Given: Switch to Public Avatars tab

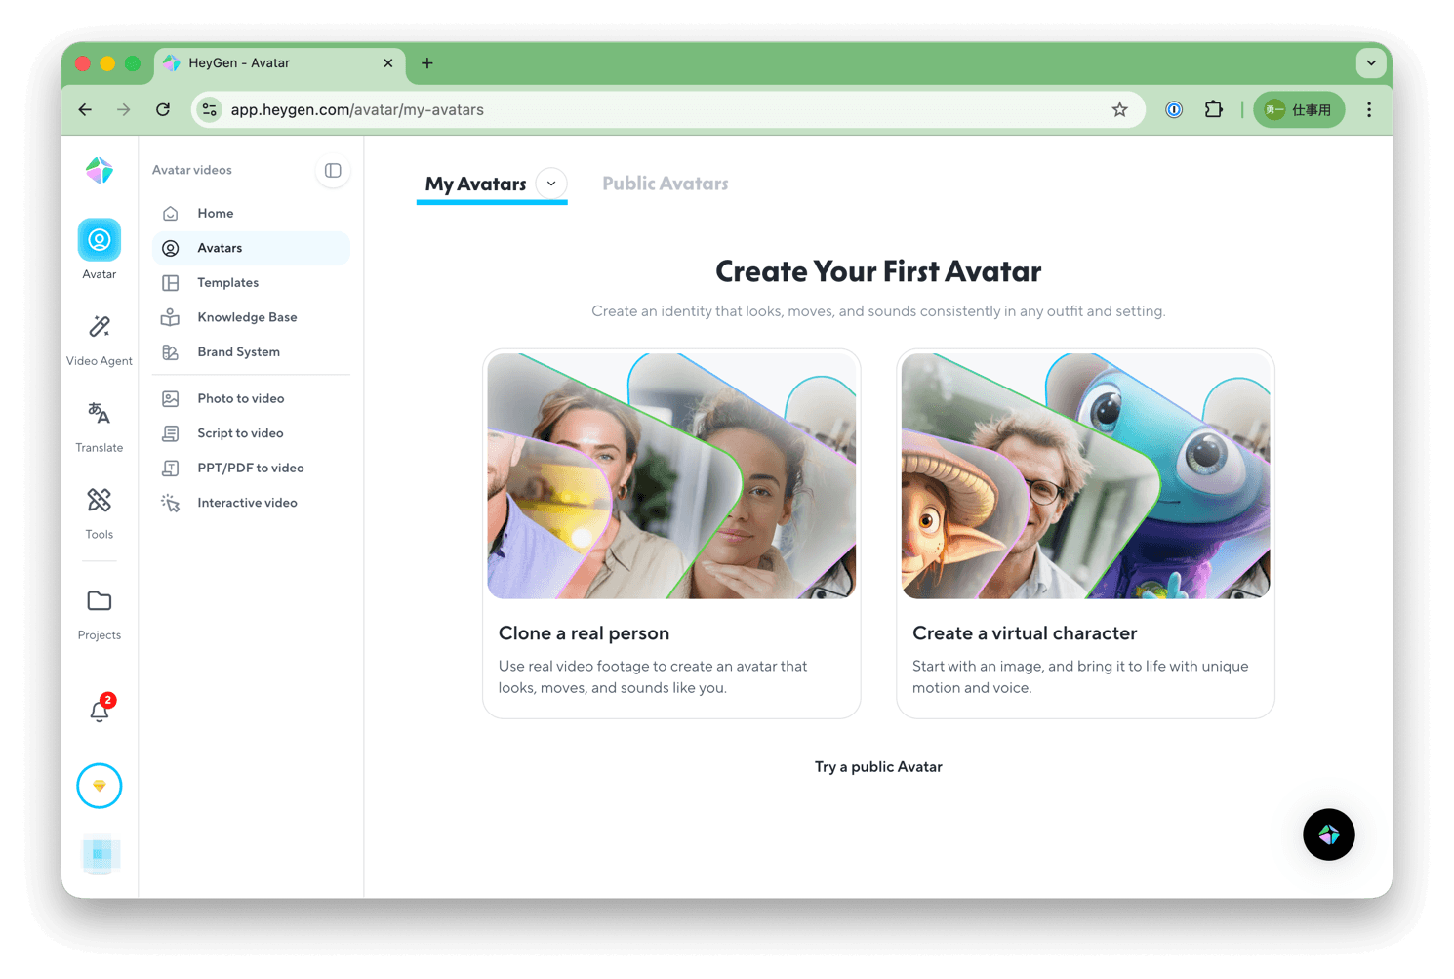Looking at the screenshot, I should pyautogui.click(x=665, y=184).
